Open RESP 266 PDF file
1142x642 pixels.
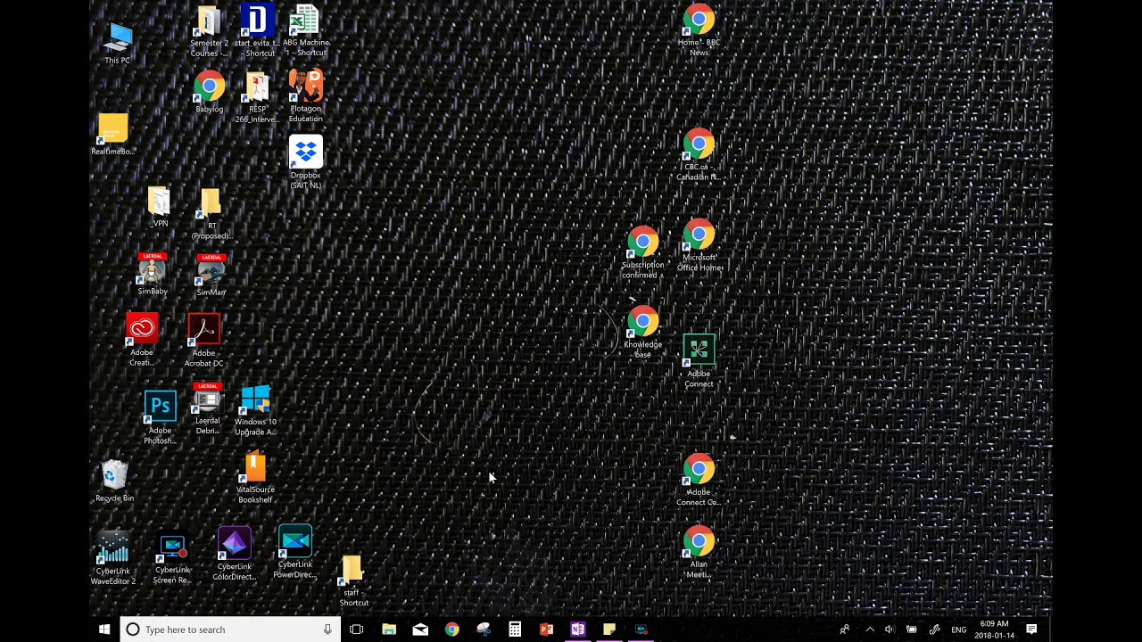click(257, 98)
